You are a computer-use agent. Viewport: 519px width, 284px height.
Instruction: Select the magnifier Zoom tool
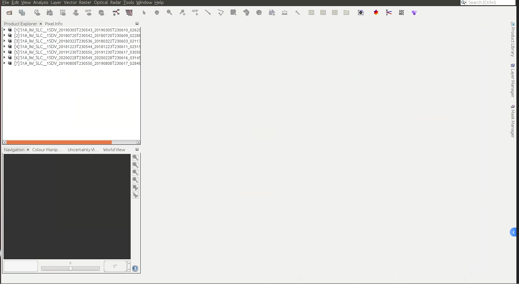pos(169,13)
